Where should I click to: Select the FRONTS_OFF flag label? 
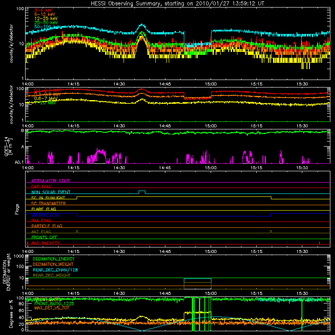[44, 237]
